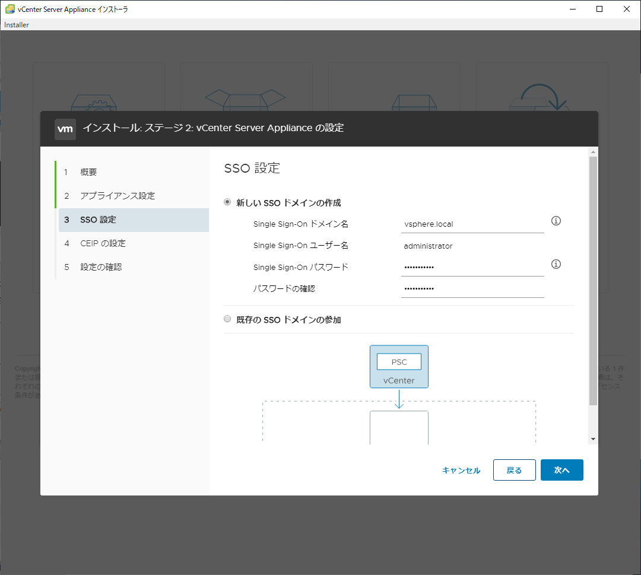Click the 次へ (Next) button
This screenshot has height=575, width=641.
click(x=561, y=470)
